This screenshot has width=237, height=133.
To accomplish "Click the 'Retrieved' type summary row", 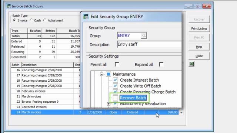I will [46, 47].
